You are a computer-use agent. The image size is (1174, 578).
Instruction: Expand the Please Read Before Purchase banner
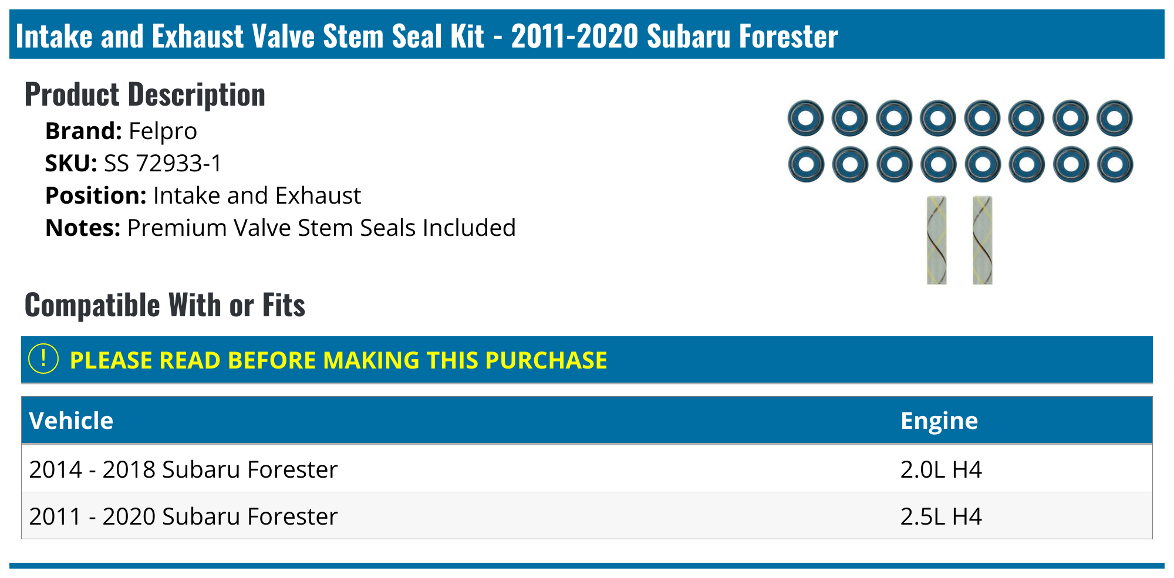click(x=338, y=360)
